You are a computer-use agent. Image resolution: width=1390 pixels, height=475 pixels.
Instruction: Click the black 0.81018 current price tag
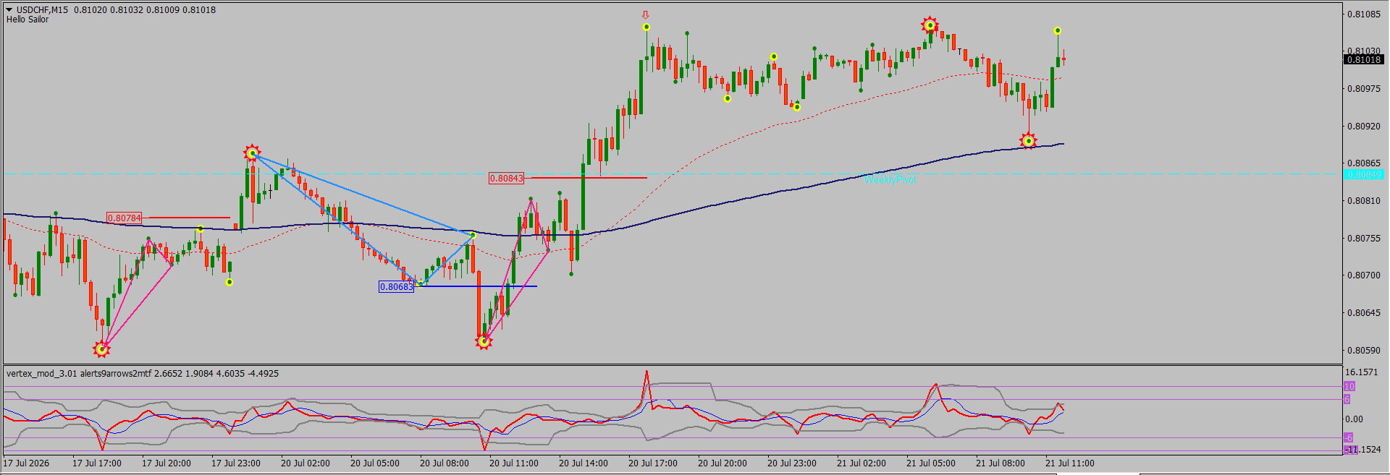tap(1363, 59)
